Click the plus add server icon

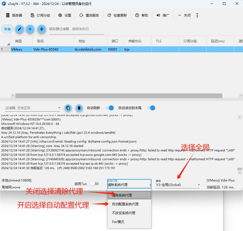click(x=30, y=29)
